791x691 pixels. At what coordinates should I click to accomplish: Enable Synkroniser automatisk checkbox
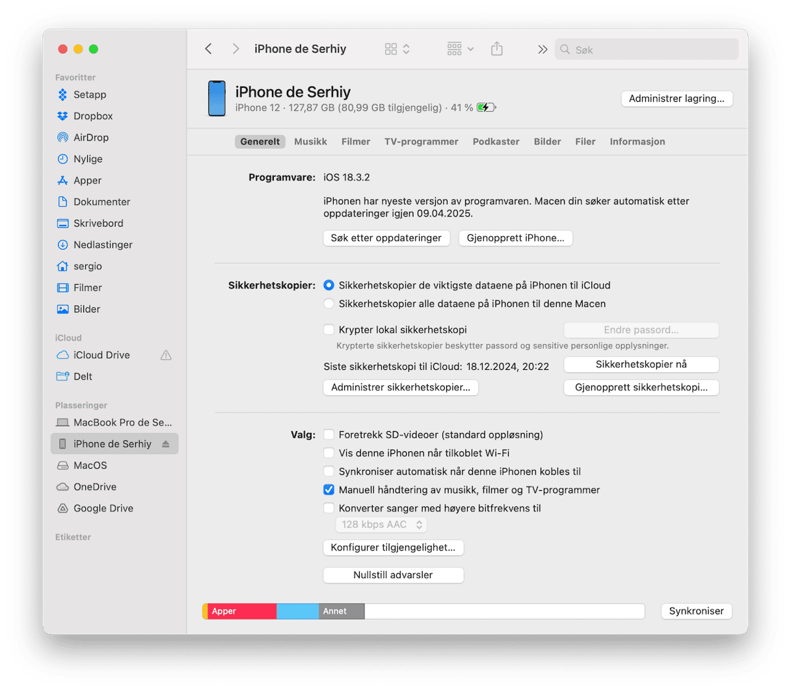329,471
